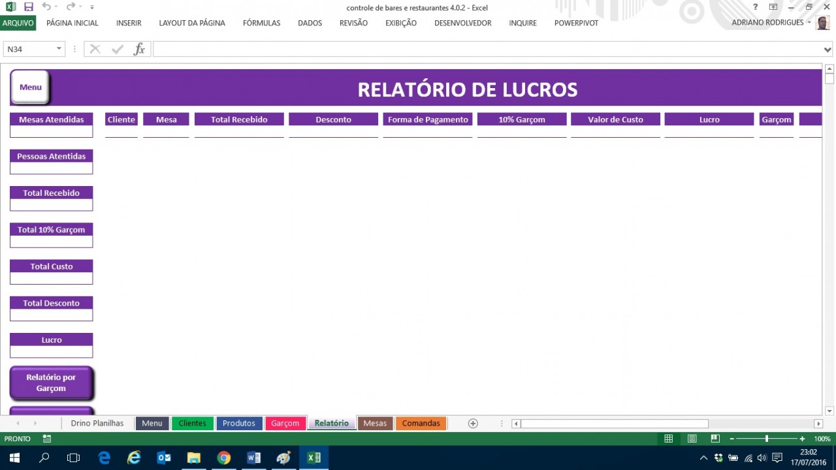This screenshot has width=836, height=470.
Task: Open the Windows Start menu
Action: (14, 458)
